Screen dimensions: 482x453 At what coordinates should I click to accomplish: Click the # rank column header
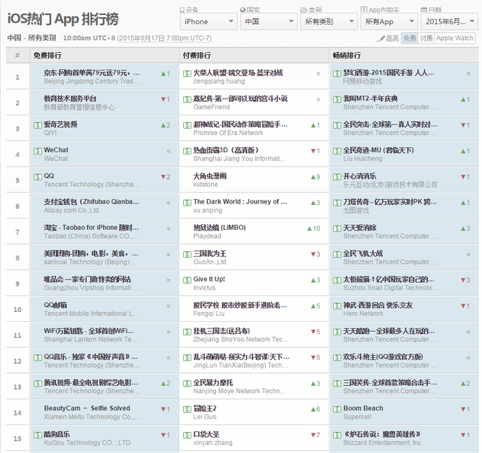point(17,55)
